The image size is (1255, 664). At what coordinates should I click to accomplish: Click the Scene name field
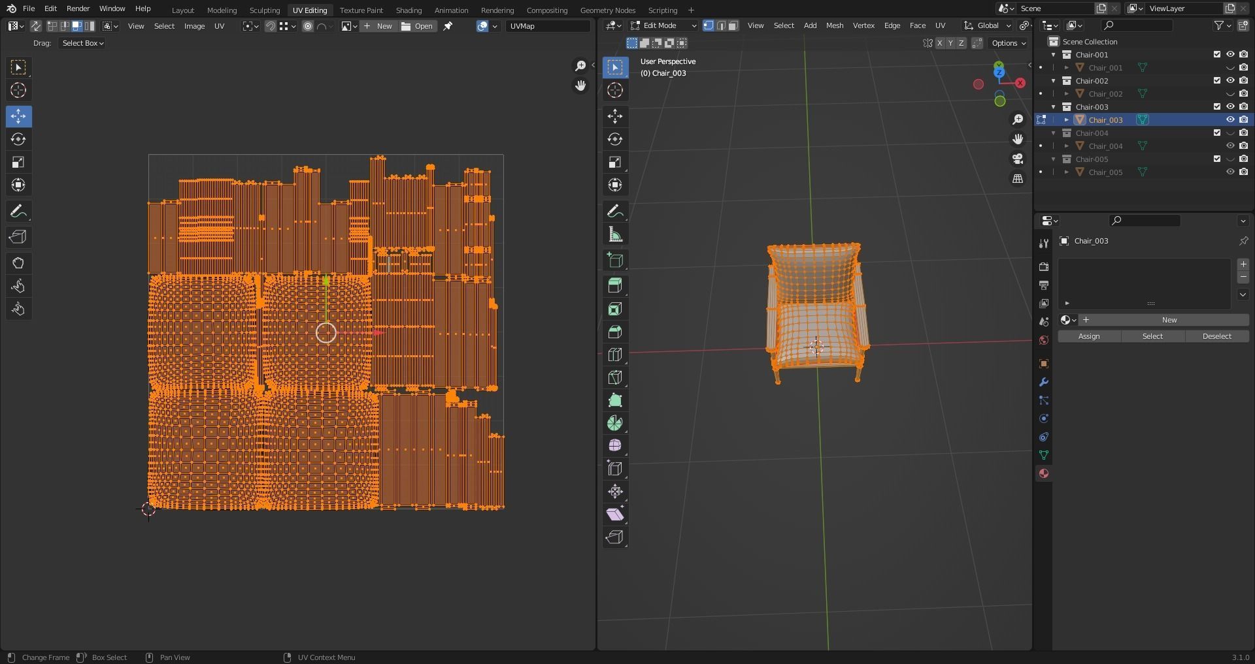click(x=1056, y=8)
